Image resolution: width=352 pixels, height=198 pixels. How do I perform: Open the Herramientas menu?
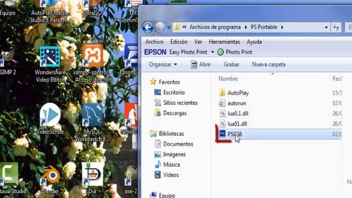click(x=224, y=42)
